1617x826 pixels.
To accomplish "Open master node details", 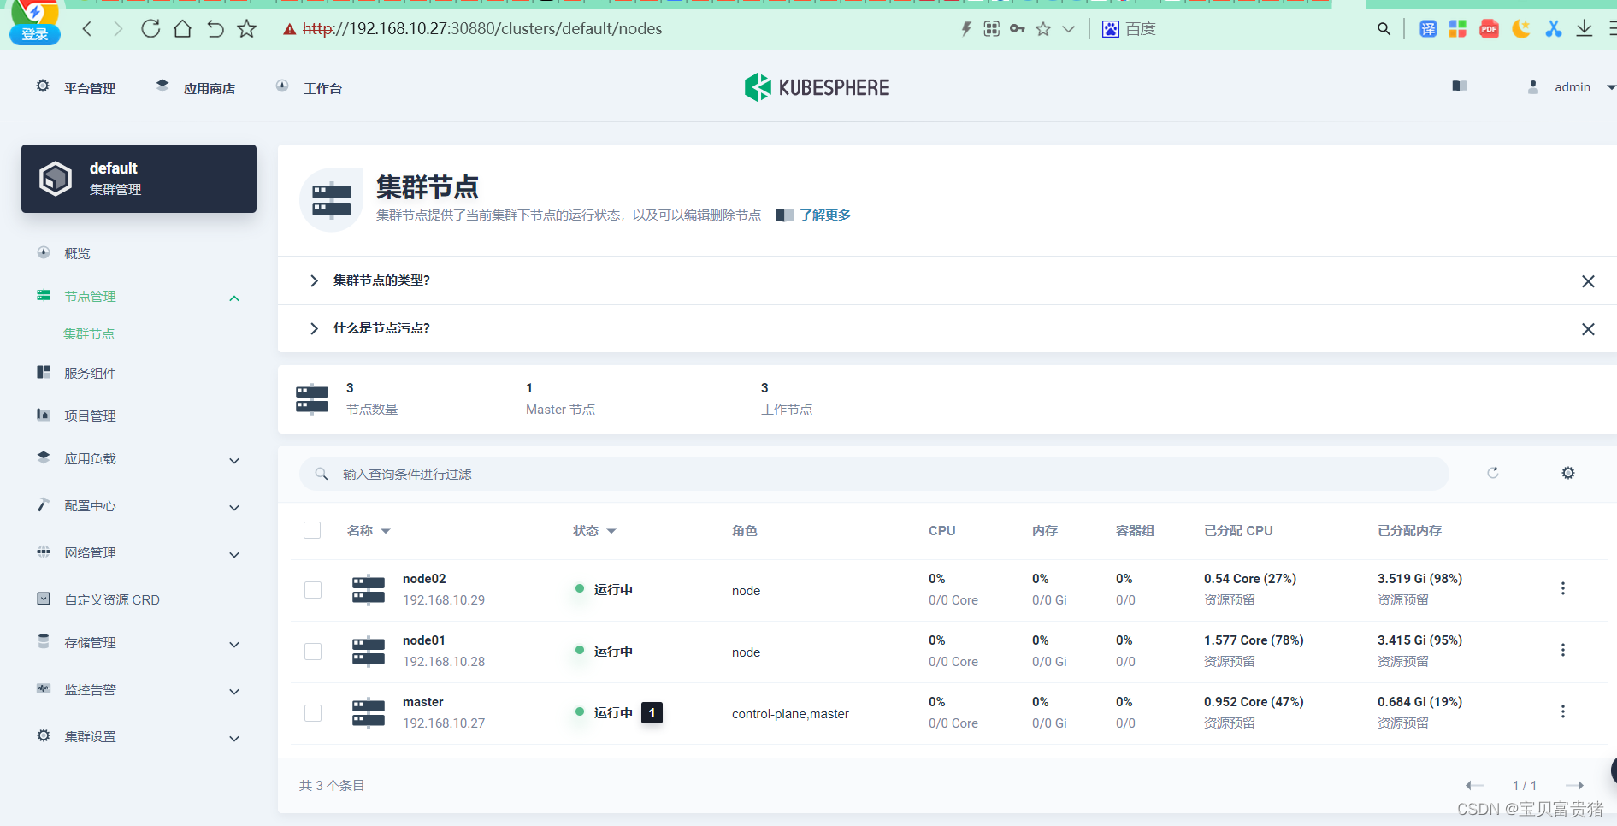I will (423, 702).
